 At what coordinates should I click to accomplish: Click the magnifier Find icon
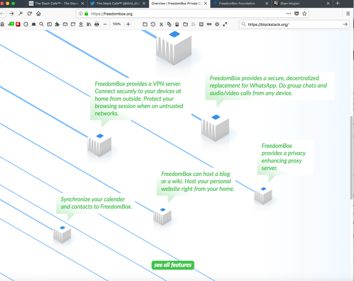(x=42, y=24)
